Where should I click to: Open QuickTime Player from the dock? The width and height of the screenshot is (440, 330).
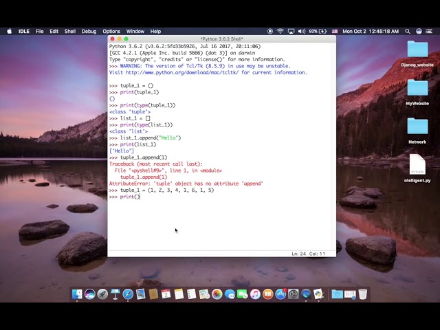tap(306, 294)
